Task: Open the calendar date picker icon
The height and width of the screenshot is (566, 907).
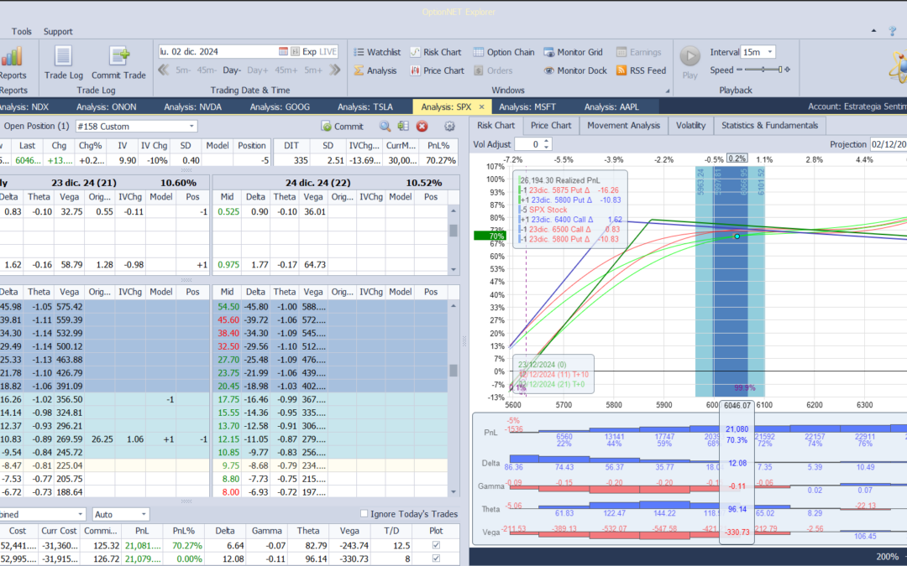Action: pos(283,51)
